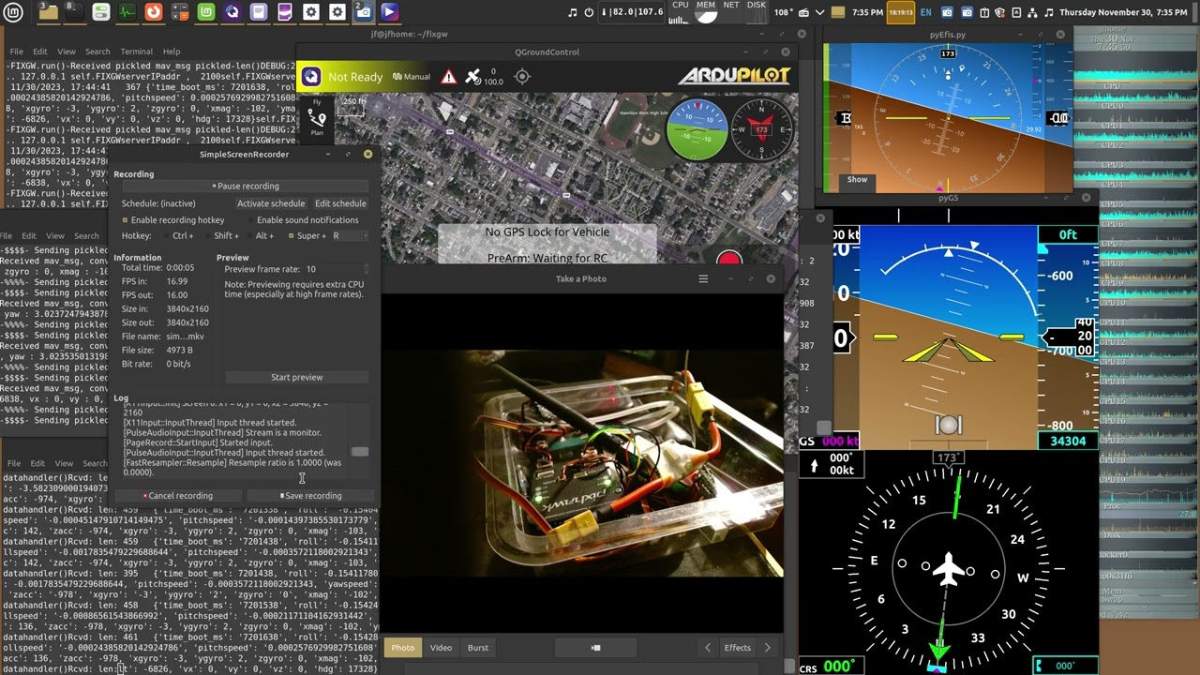
Task: Click Pause recording button
Action: (245, 187)
